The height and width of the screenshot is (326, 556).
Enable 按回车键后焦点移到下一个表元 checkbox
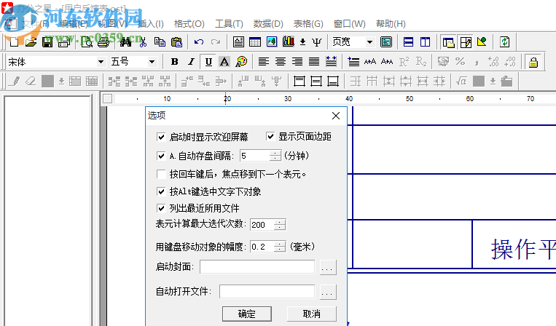coord(161,174)
